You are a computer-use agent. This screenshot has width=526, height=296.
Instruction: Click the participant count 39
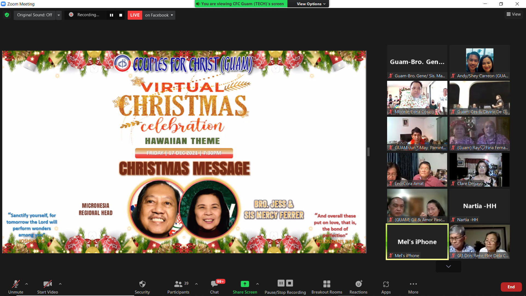click(x=186, y=283)
